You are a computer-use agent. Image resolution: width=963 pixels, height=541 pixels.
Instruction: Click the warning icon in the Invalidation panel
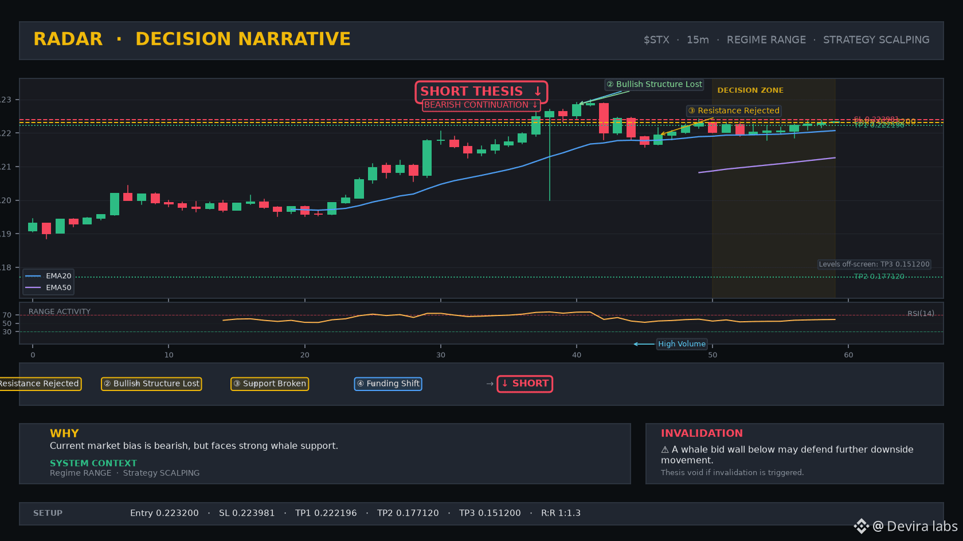coord(665,450)
